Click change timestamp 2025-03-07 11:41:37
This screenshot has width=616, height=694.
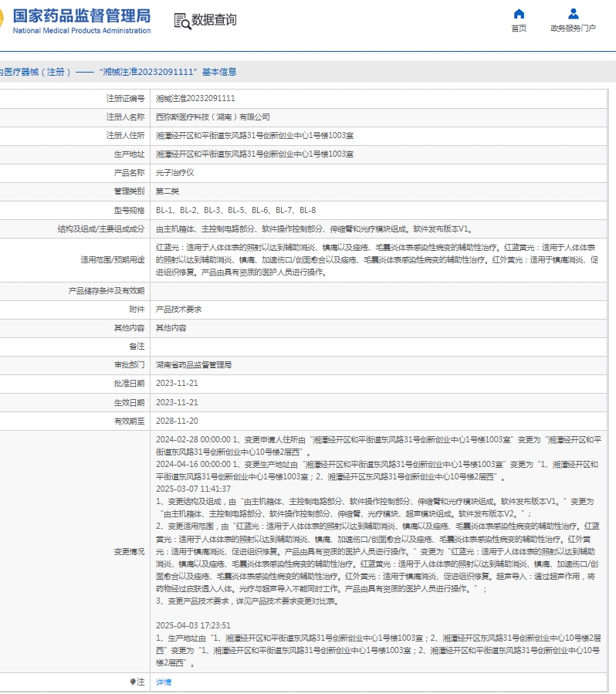(193, 489)
